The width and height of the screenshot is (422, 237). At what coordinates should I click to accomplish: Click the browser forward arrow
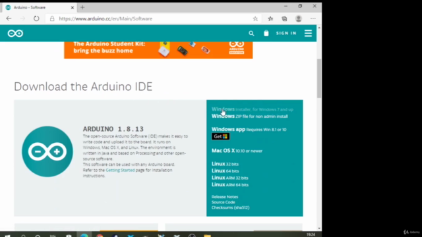click(x=22, y=18)
